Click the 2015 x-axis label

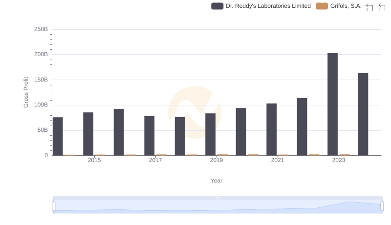[x=94, y=160]
